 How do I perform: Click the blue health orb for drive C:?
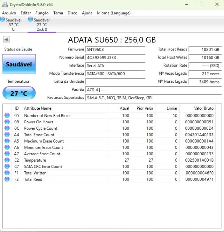point(2,19)
